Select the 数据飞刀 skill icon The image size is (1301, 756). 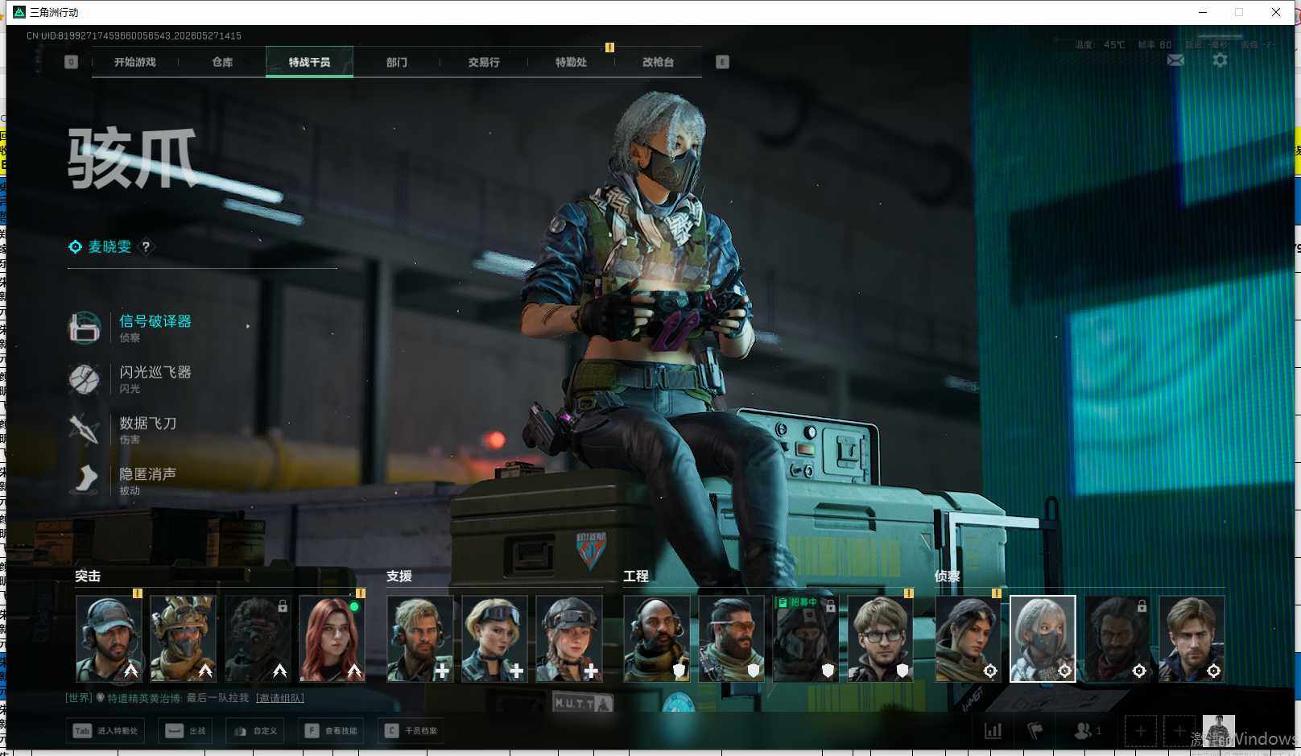pyautogui.click(x=85, y=429)
